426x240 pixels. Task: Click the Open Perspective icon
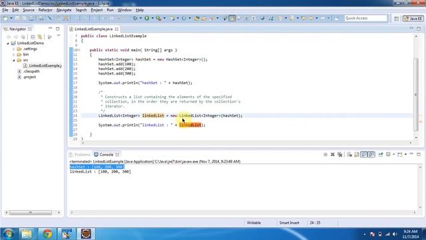tap(397, 19)
